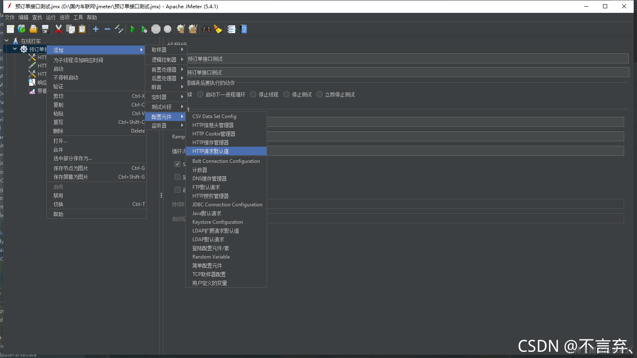The image size is (637, 358).
Task: Click 不停顿启动 context menu entry
Action: click(97, 77)
